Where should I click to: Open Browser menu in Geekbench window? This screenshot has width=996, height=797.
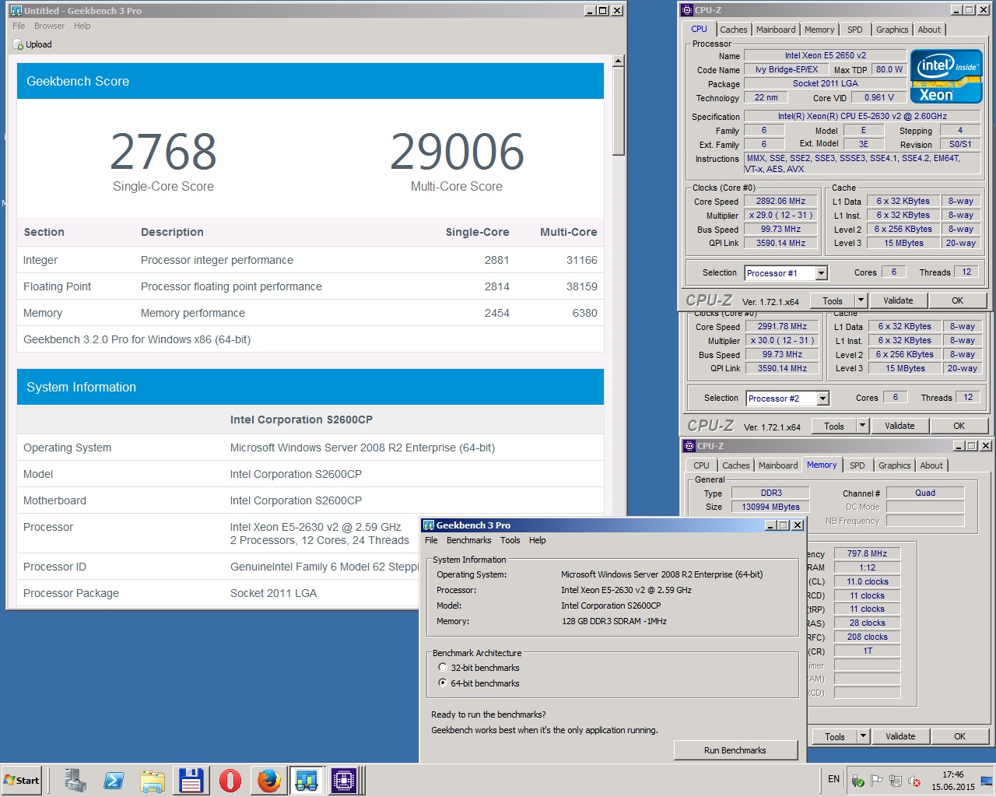tap(49, 26)
